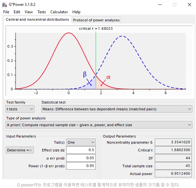Open the Help menu
The width and height of the screenshot is (196, 188).
click(x=76, y=12)
